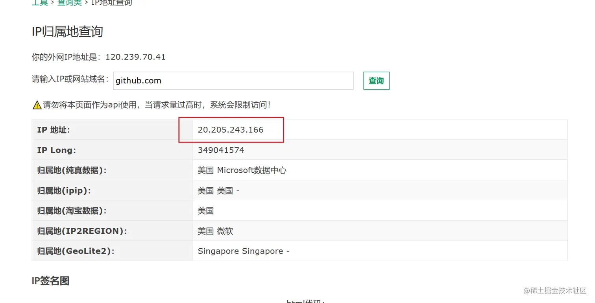595x303 pixels.
Task: Click the 归属地(纯真数据): label
Action: click(72, 170)
